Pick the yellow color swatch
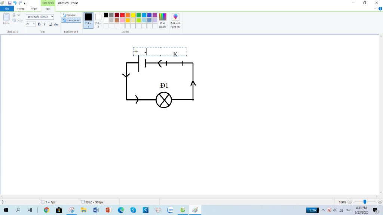 133,15
